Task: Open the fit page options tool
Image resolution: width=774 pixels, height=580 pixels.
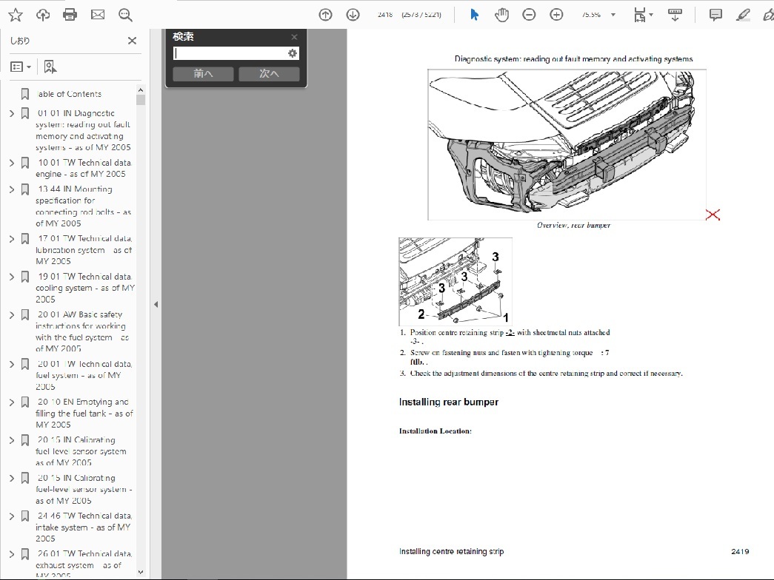Action: pos(643,15)
